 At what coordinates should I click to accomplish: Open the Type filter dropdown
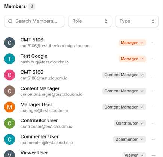pos(137,21)
